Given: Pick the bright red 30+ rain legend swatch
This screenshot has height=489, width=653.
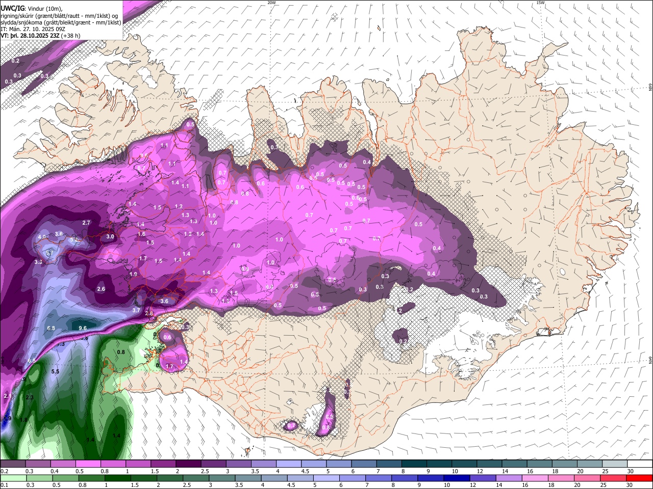Looking at the screenshot, I should point(640,478).
